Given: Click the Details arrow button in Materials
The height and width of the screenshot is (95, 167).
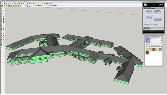Looking at the screenshot, I should click(162, 46).
